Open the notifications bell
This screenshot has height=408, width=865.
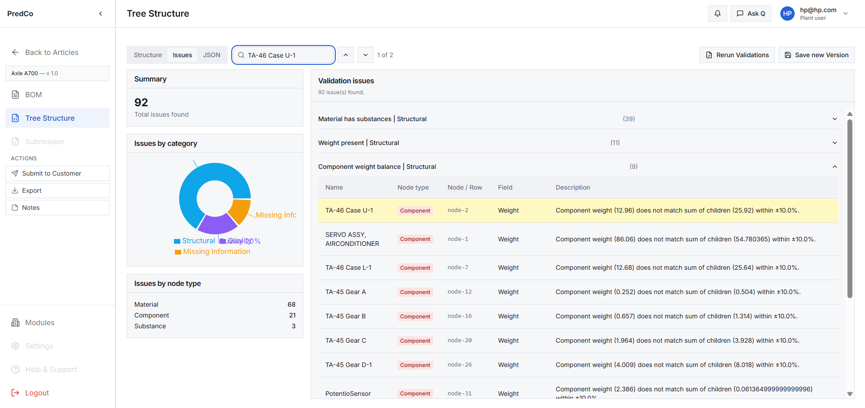[718, 14]
